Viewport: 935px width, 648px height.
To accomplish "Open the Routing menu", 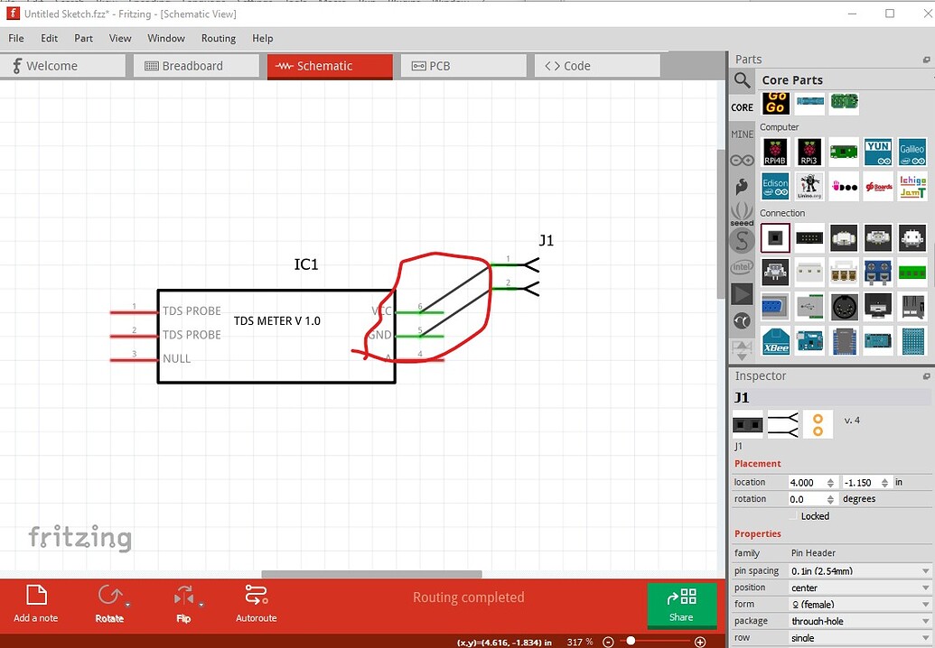I will (x=219, y=38).
